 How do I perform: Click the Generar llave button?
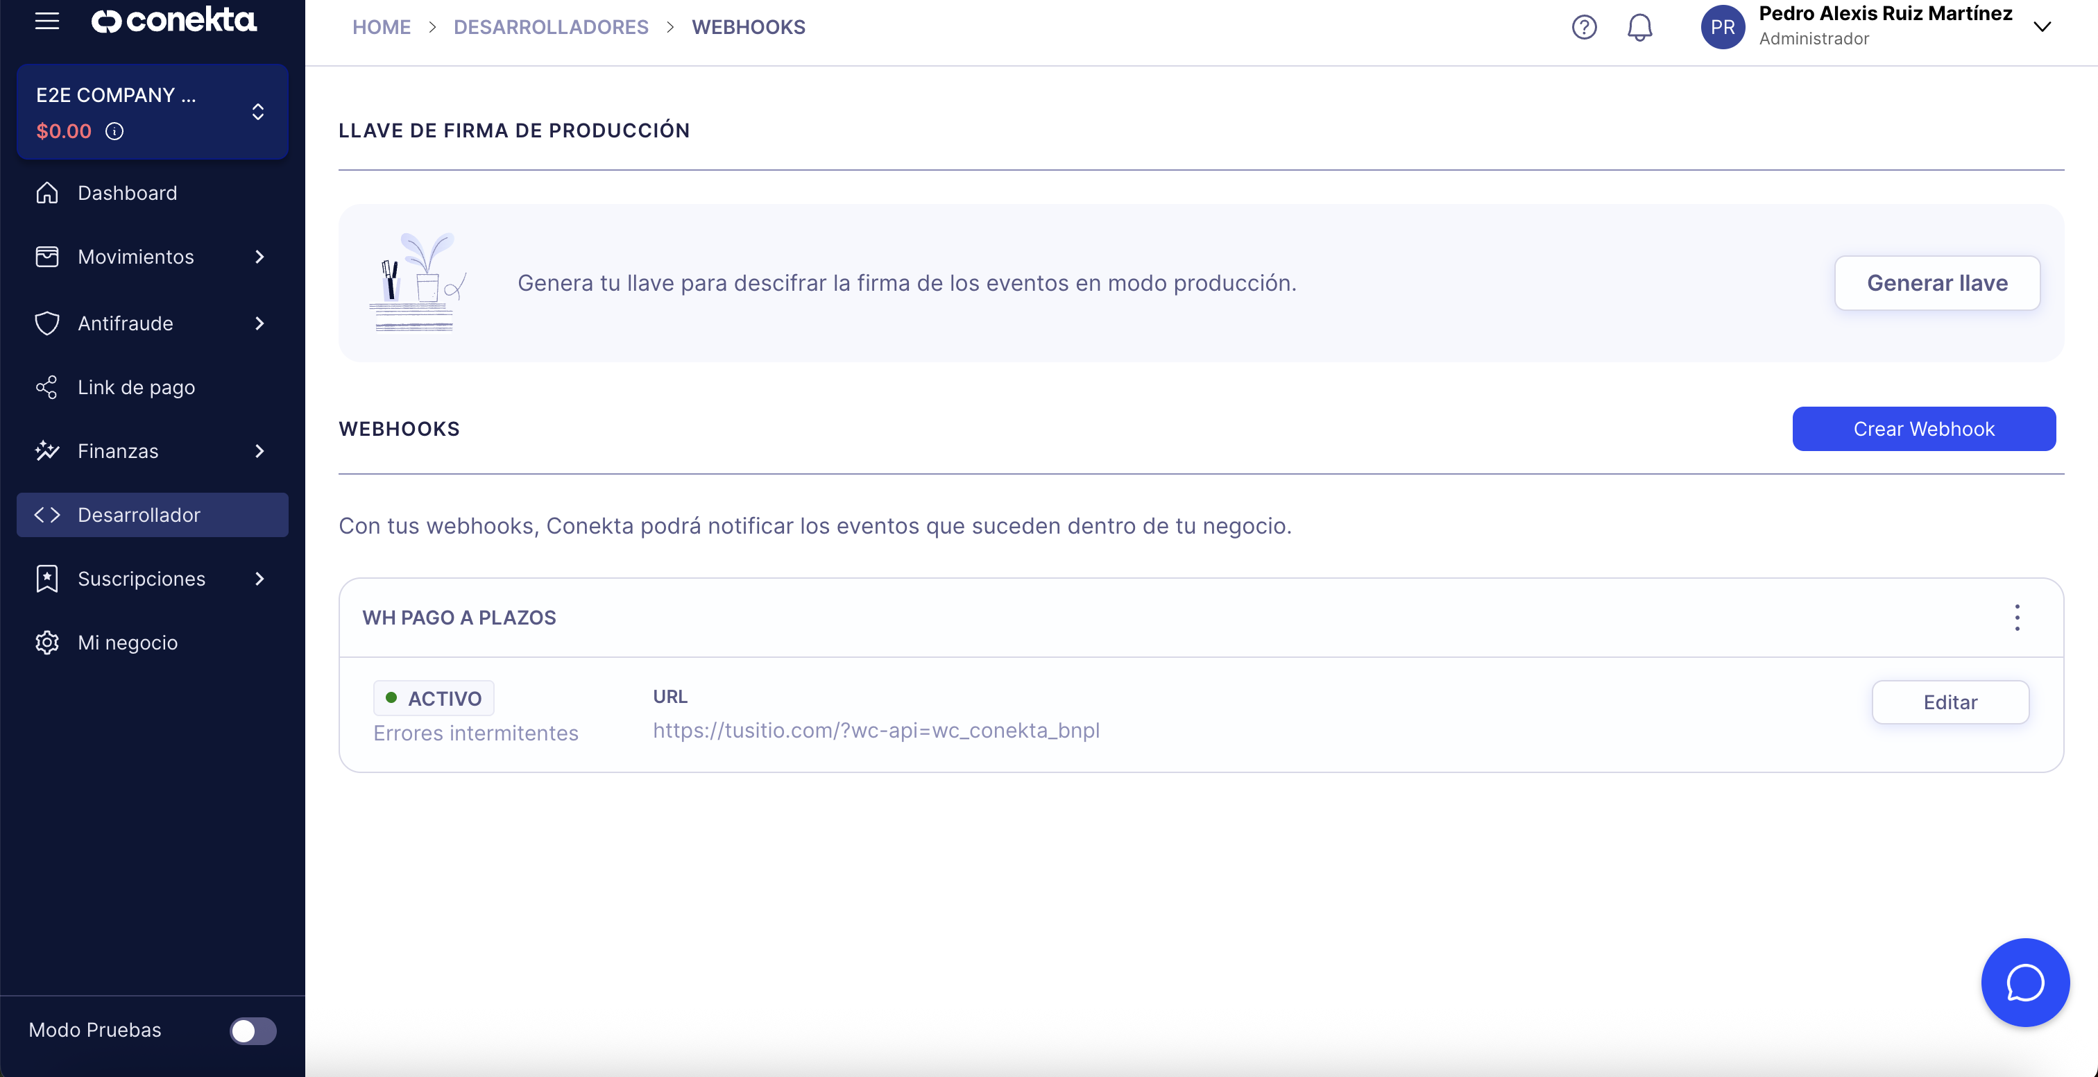click(1937, 282)
